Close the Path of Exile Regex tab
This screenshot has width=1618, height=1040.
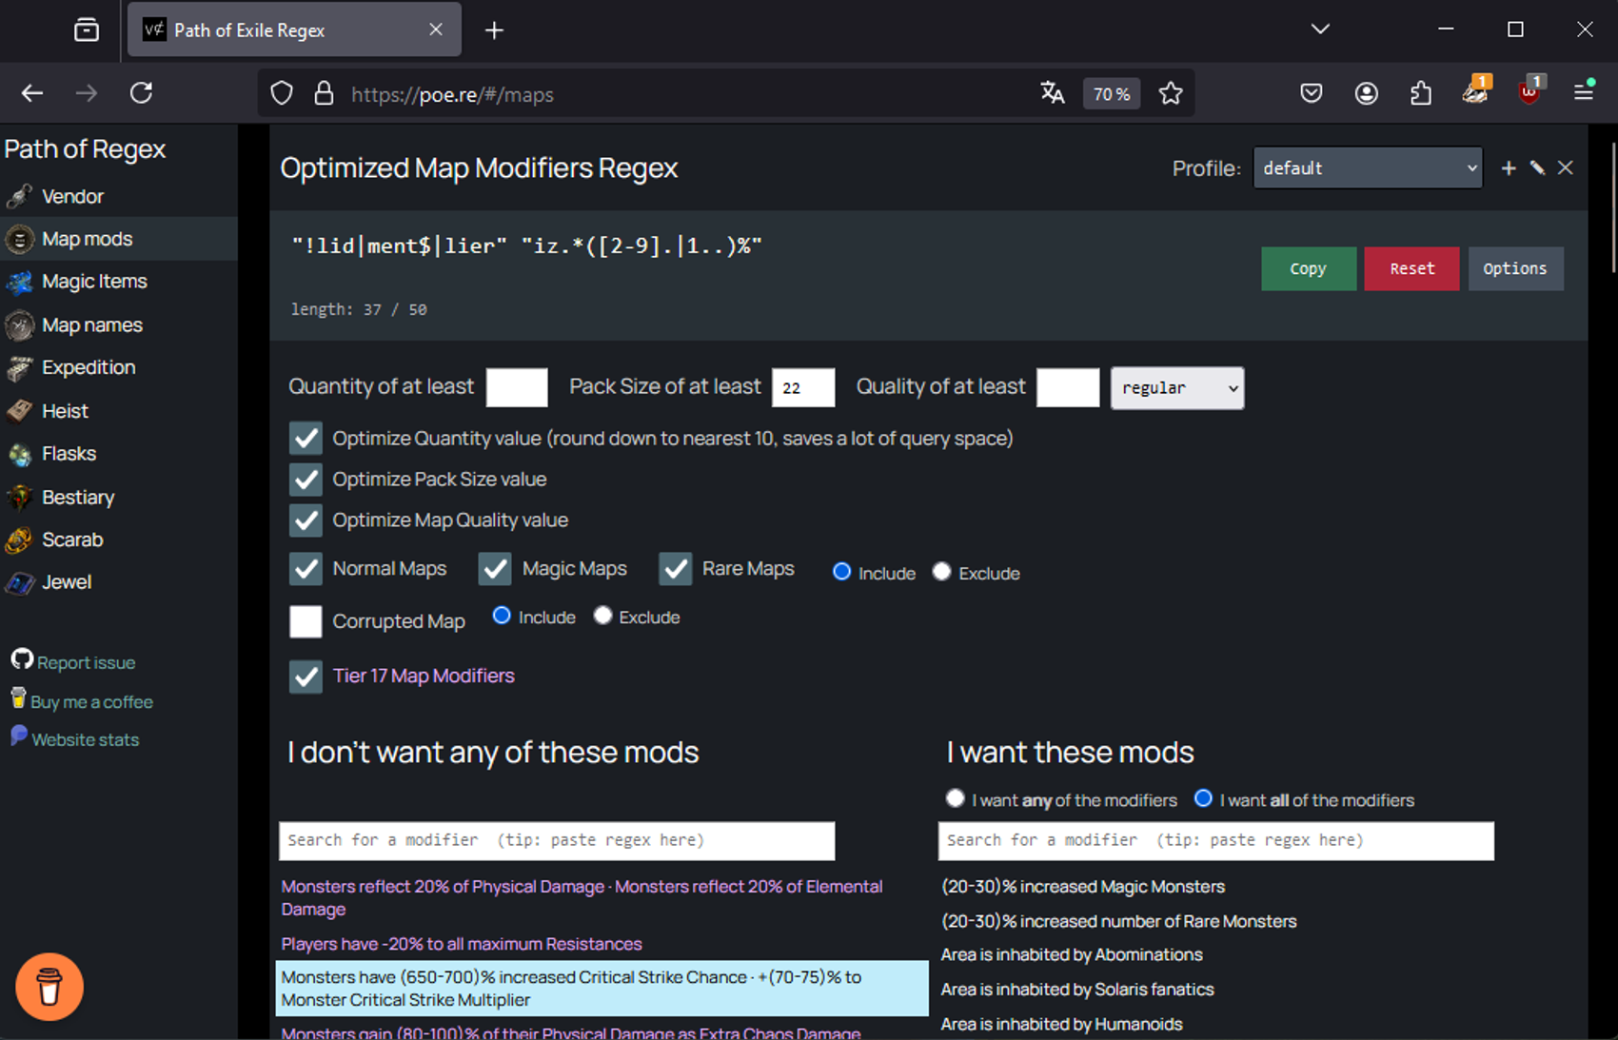(436, 29)
